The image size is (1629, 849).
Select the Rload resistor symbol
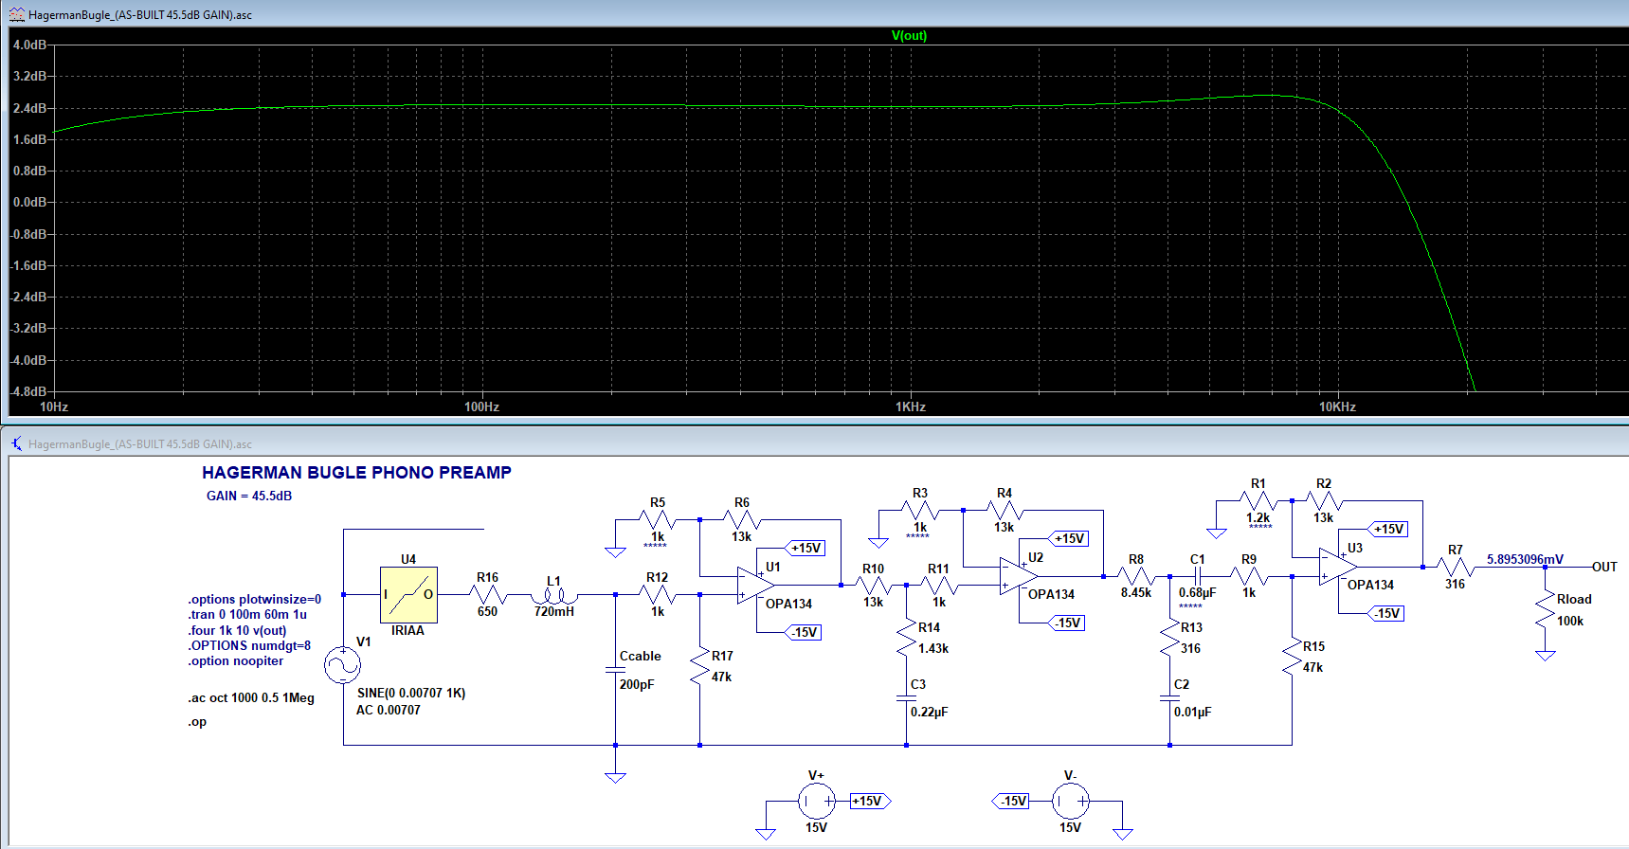pos(1546,608)
